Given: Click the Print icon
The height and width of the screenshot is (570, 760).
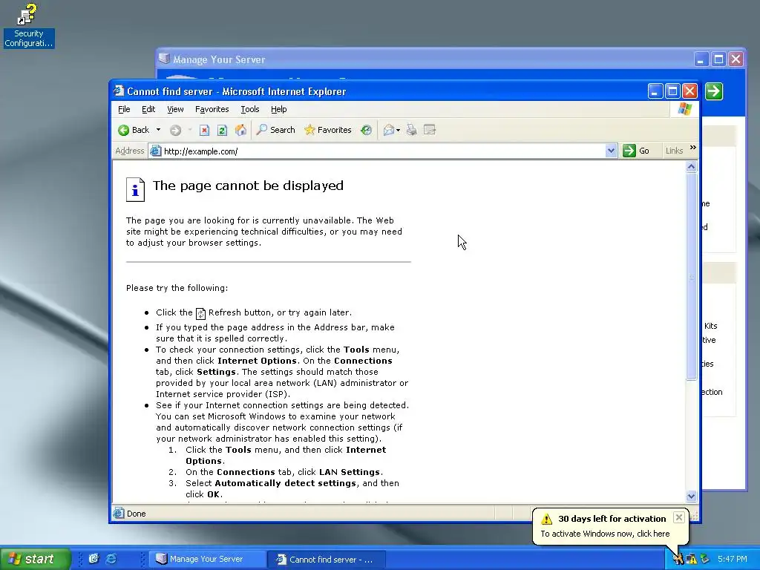Looking at the screenshot, I should tap(411, 130).
